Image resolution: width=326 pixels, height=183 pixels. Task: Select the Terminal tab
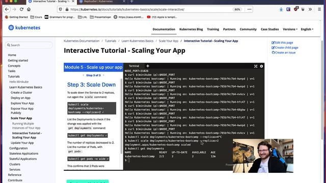tap(134, 66)
